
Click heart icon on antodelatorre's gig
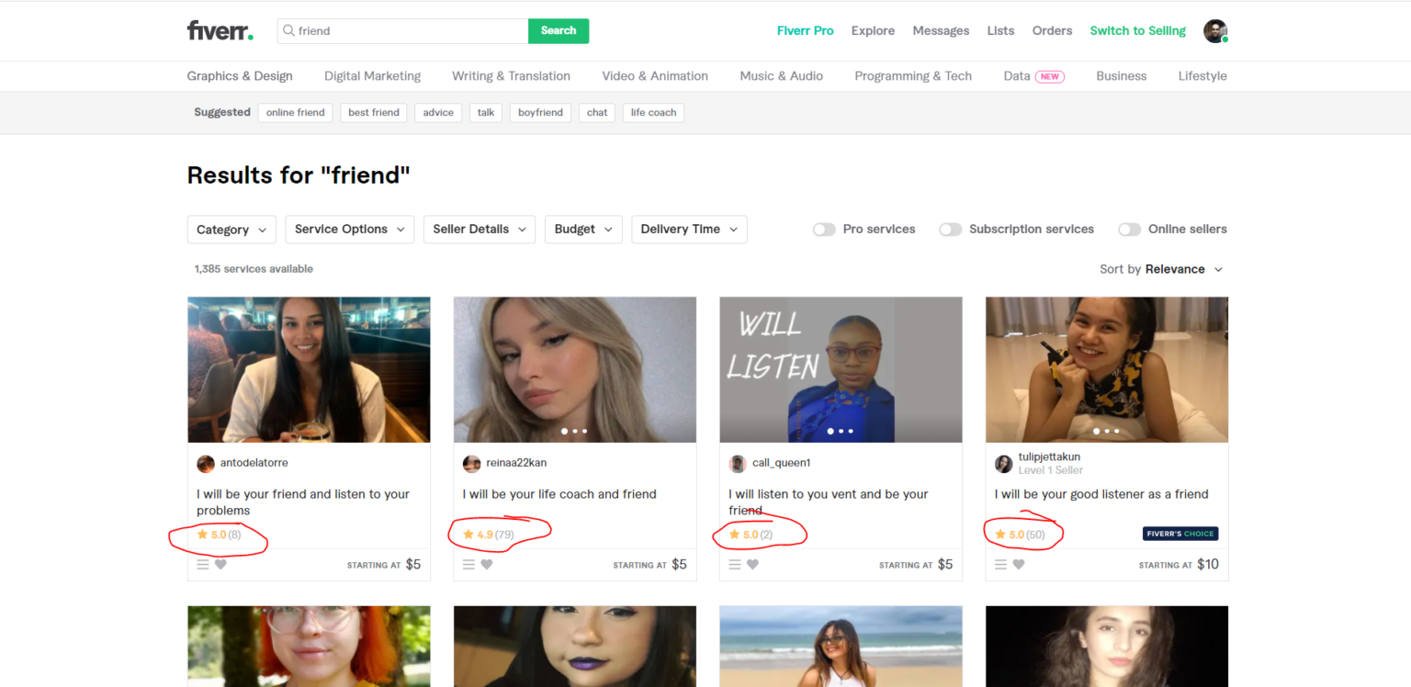(x=220, y=564)
